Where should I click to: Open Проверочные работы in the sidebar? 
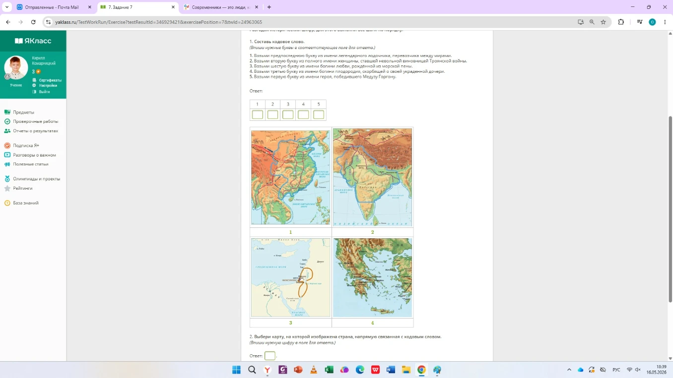[x=35, y=121]
